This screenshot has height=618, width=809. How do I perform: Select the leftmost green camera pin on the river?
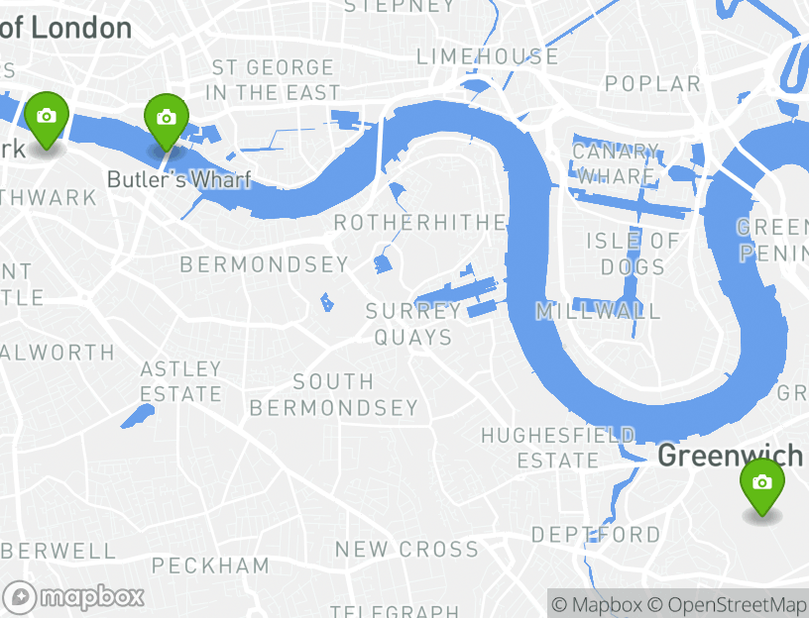[x=47, y=121]
